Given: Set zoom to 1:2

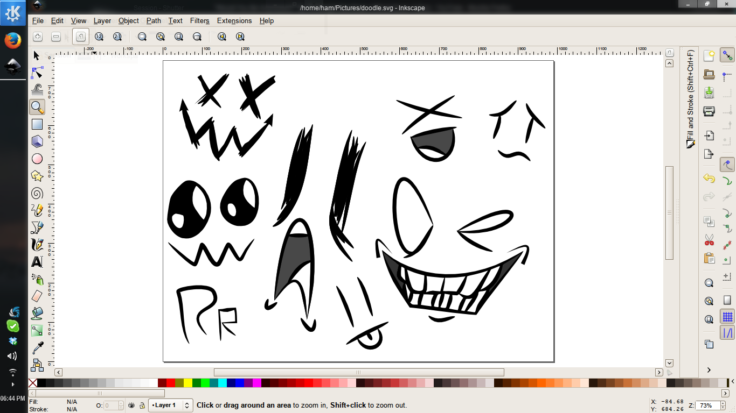Looking at the screenshot, I should coord(99,37).
